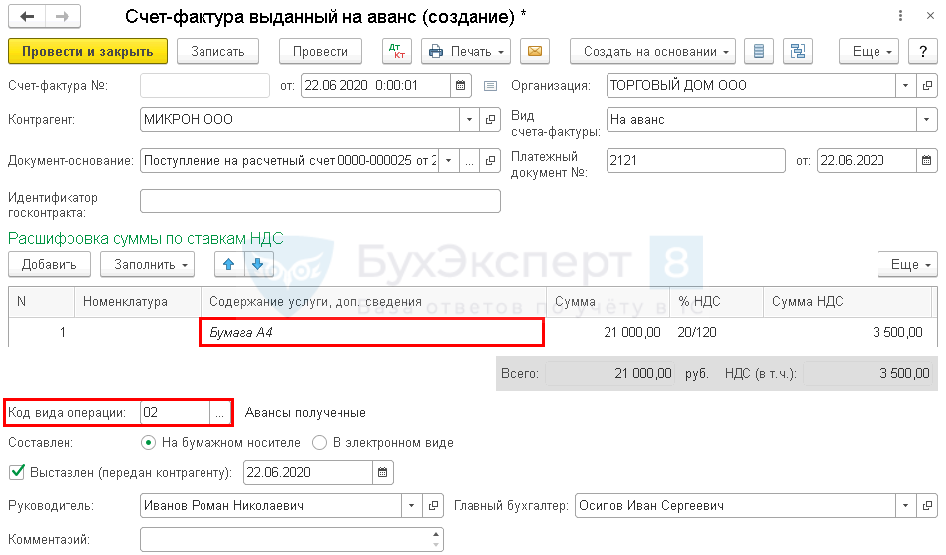Click Номенклатура column header
The image size is (946, 555).
(x=138, y=302)
